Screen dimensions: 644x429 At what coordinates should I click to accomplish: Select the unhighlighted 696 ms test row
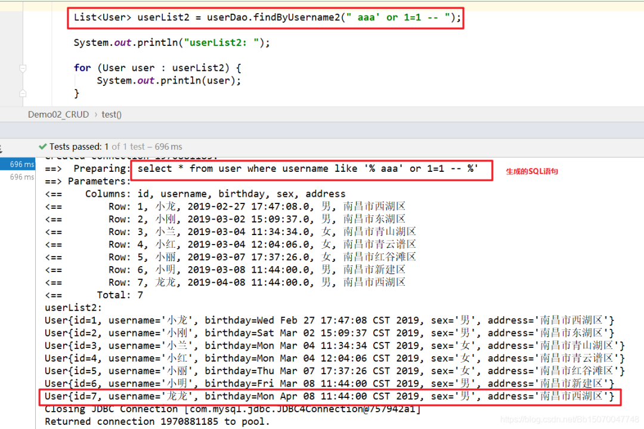point(22,177)
